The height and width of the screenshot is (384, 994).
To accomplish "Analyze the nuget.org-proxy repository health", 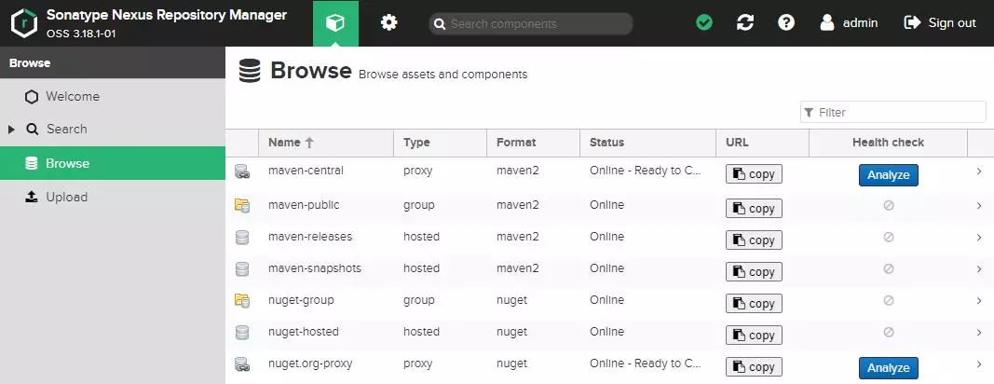I will tap(888, 368).
